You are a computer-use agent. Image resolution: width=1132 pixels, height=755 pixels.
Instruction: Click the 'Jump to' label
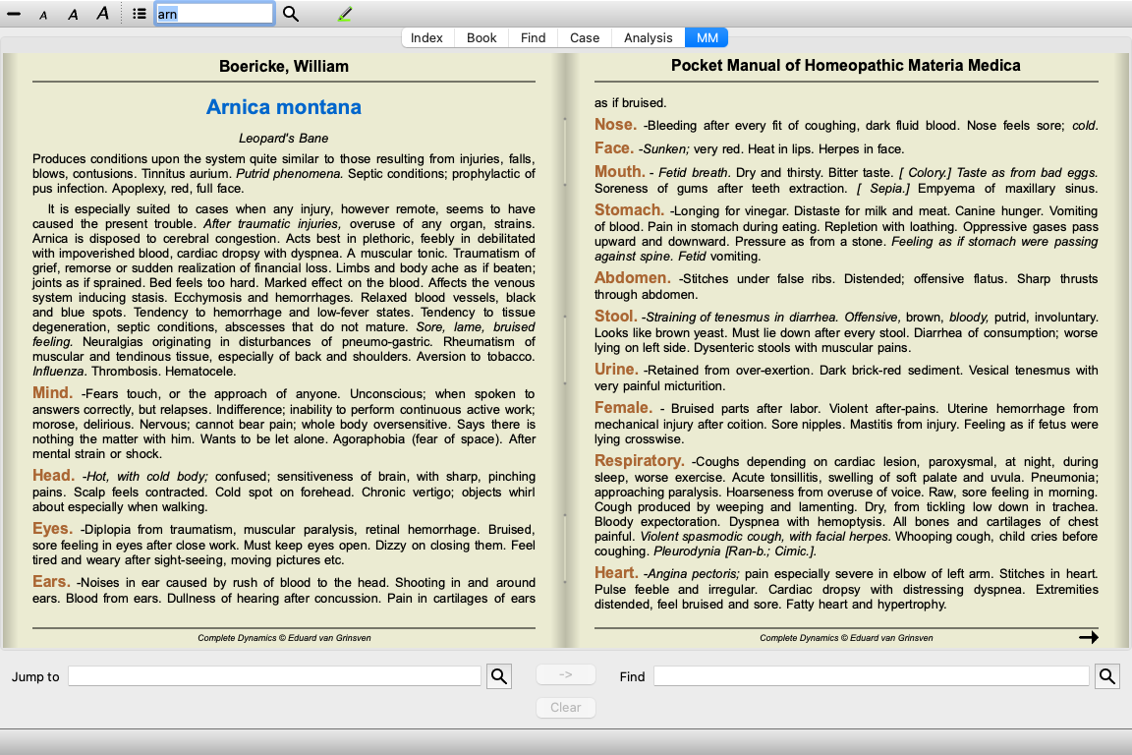click(x=35, y=677)
